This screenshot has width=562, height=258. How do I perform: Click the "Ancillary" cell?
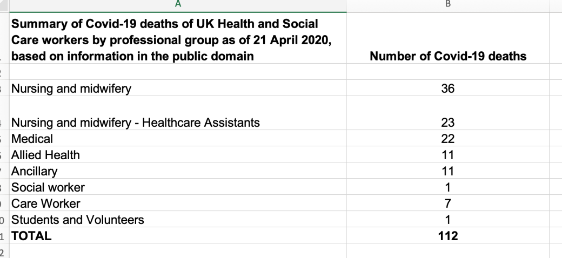(35, 171)
